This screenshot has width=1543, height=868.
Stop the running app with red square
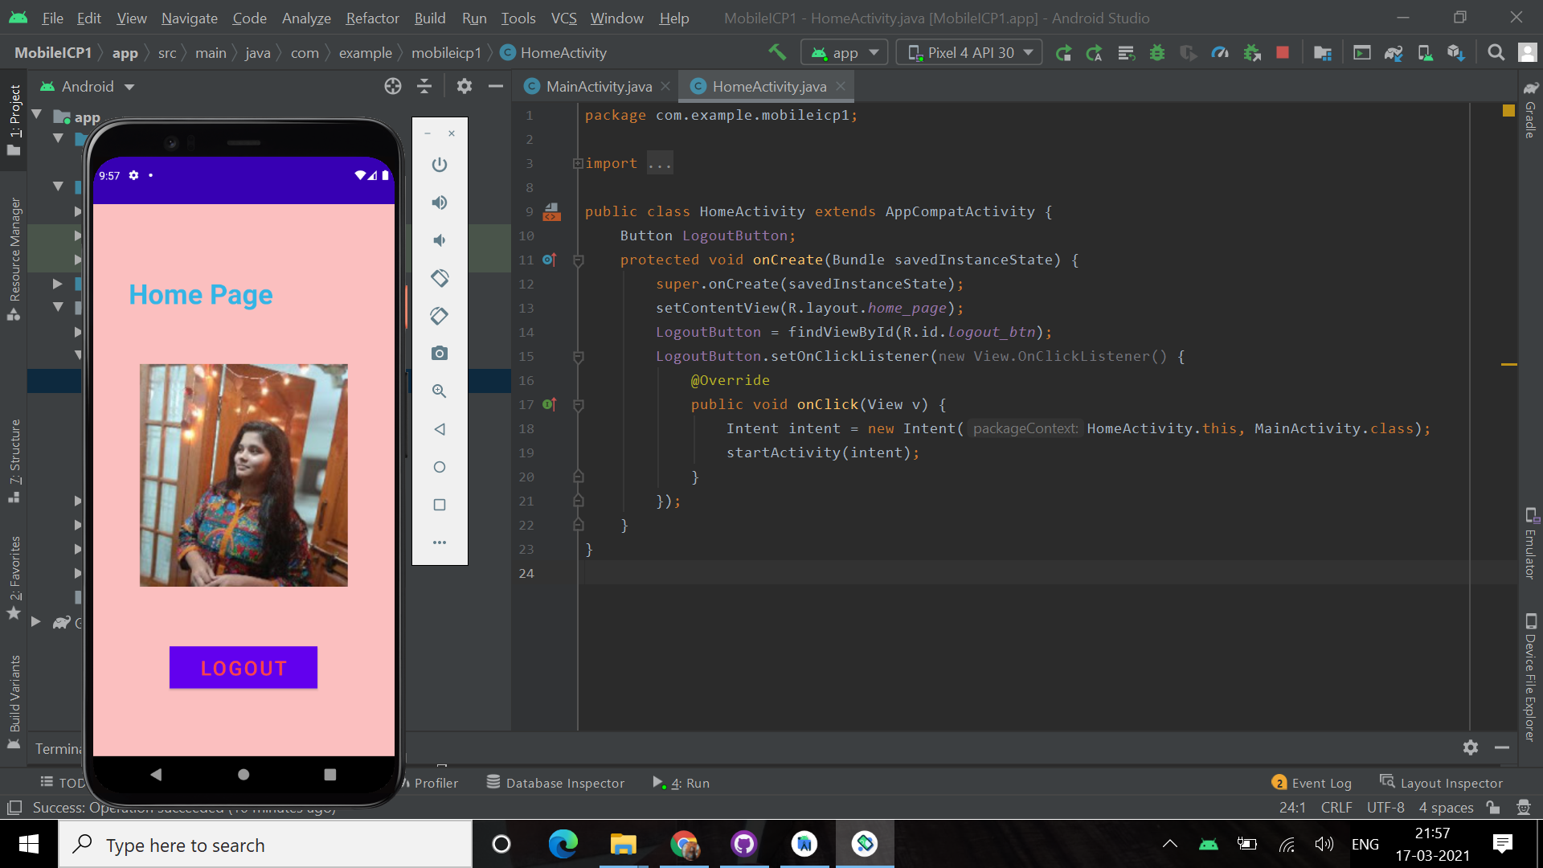tap(1283, 53)
